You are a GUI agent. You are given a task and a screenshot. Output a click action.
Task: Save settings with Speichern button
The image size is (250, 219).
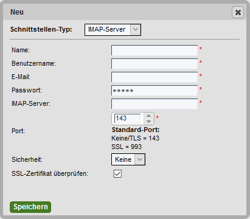tap(30, 207)
